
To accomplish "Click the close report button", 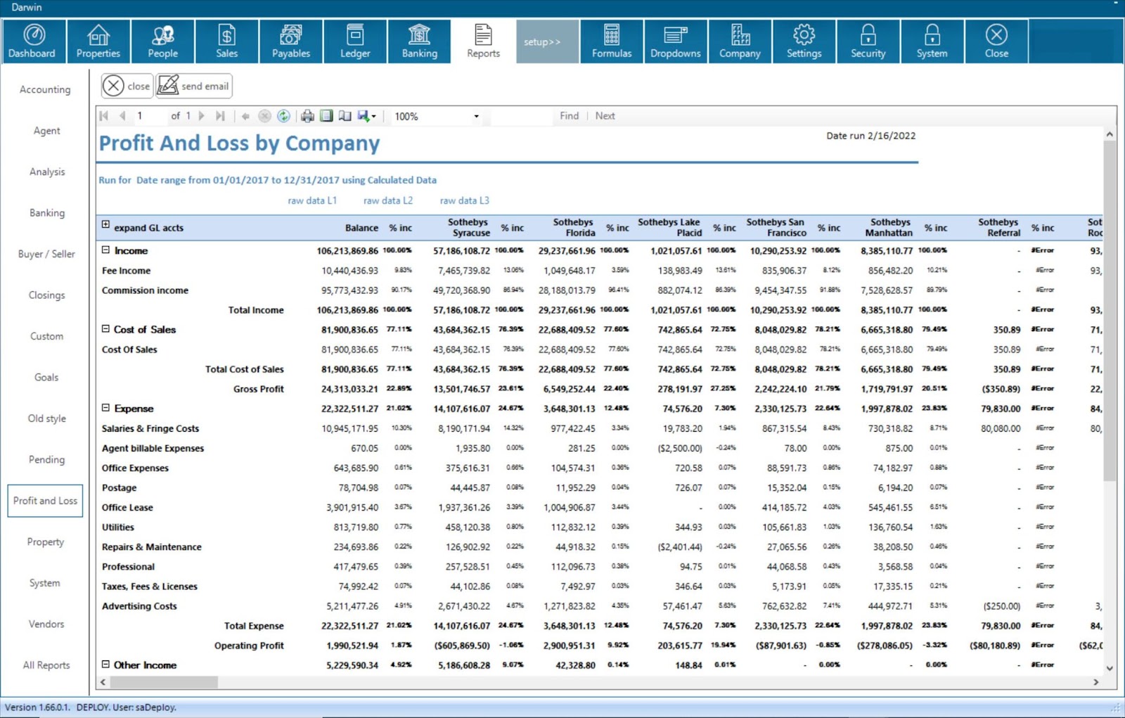I will coord(127,86).
